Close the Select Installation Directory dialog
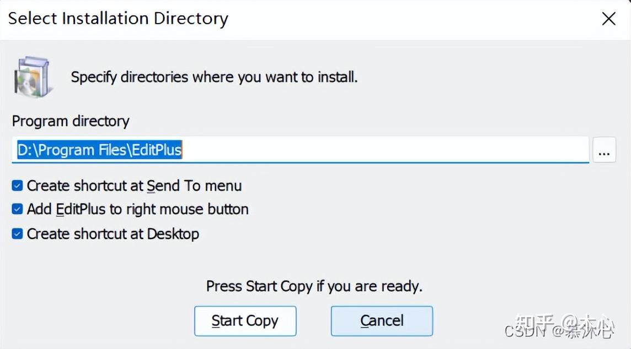 608,19
